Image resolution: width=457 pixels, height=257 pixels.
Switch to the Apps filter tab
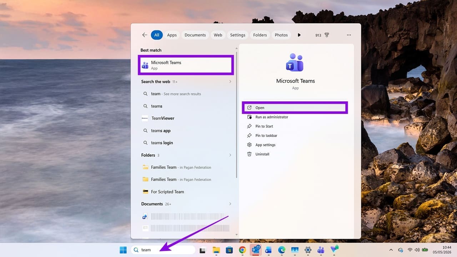click(x=172, y=35)
